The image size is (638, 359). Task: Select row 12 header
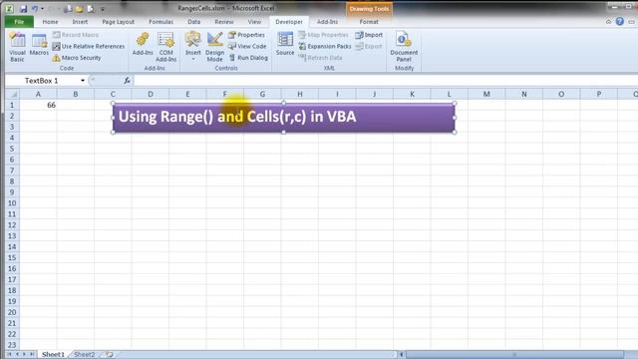pyautogui.click(x=12, y=225)
